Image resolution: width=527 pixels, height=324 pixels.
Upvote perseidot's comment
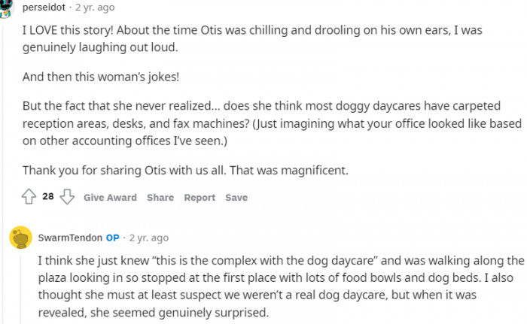click(29, 197)
